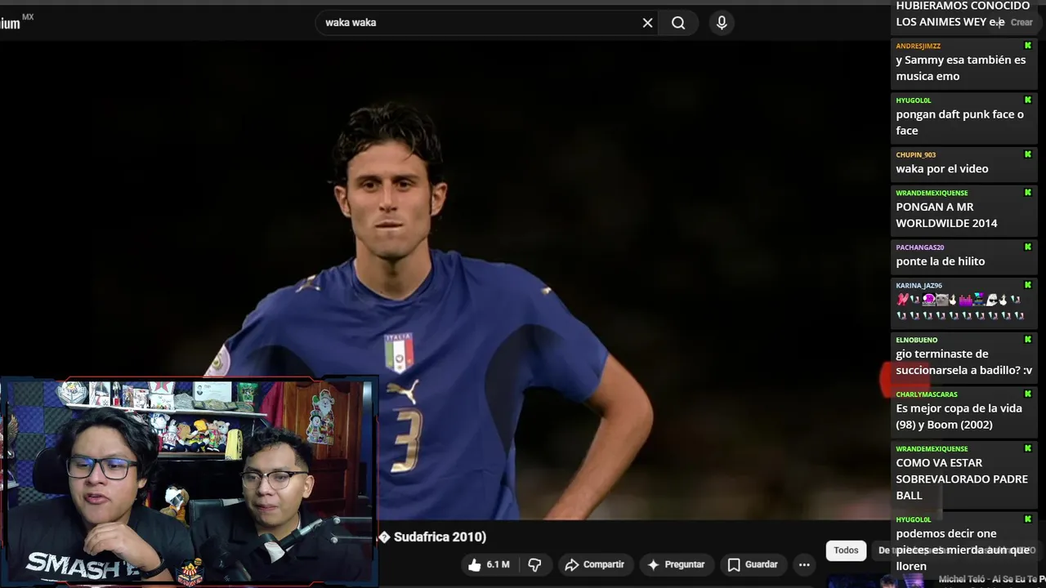The width and height of the screenshot is (1046, 588).
Task: Click username ELNOBUENO in chat
Action: pyautogui.click(x=916, y=340)
